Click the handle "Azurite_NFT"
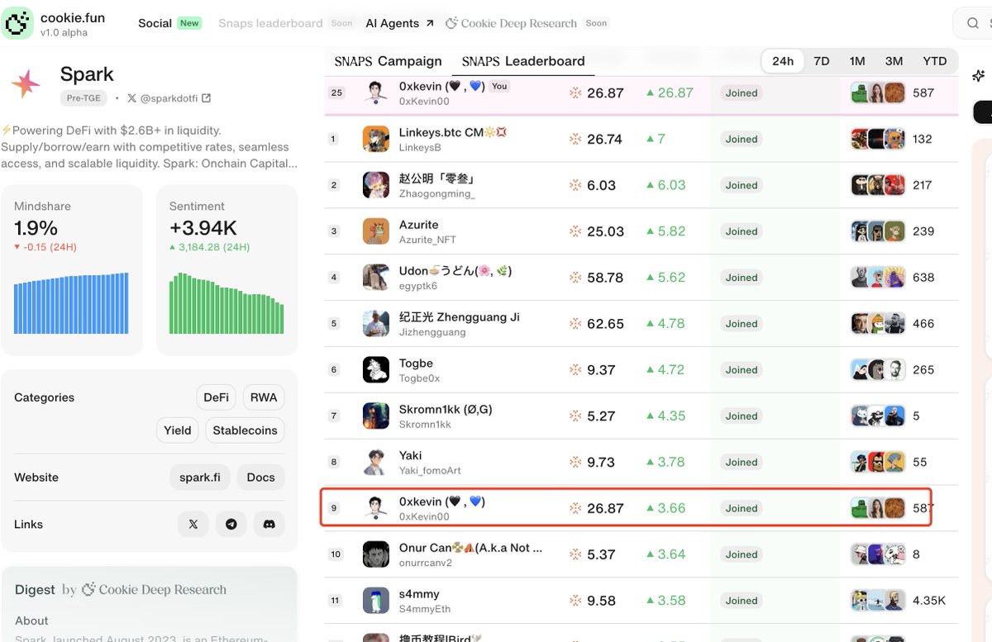 click(428, 240)
